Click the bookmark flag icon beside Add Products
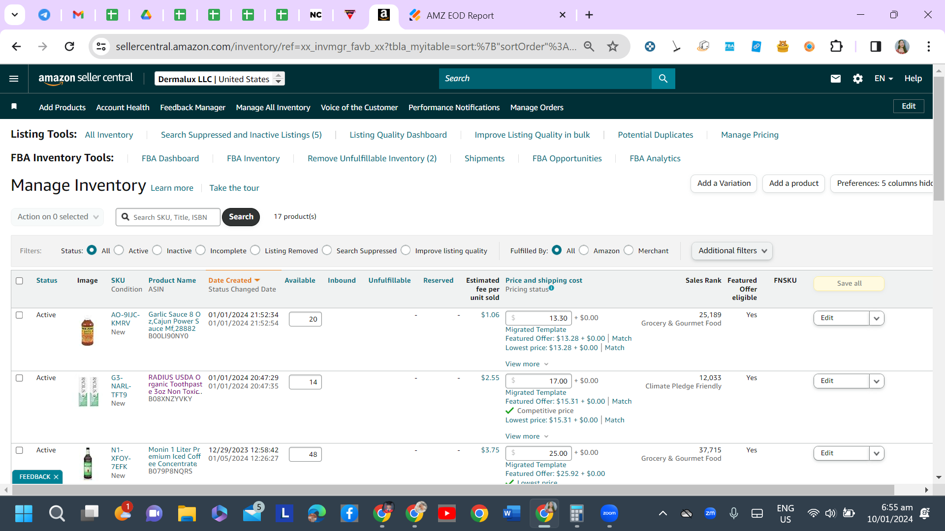 click(14, 107)
